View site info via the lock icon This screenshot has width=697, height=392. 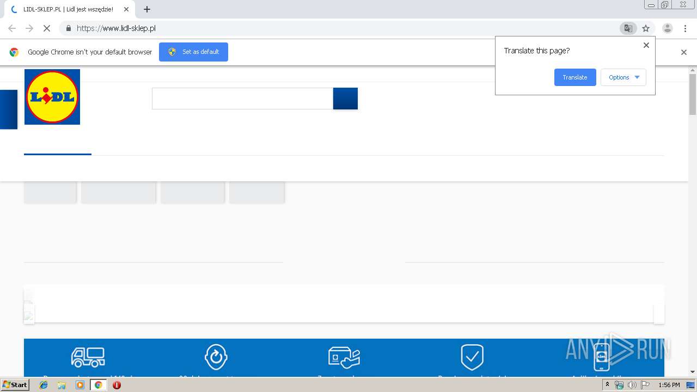[x=68, y=28]
